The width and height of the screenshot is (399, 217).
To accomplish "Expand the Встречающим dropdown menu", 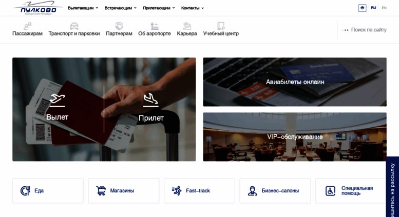I will pos(121,8).
